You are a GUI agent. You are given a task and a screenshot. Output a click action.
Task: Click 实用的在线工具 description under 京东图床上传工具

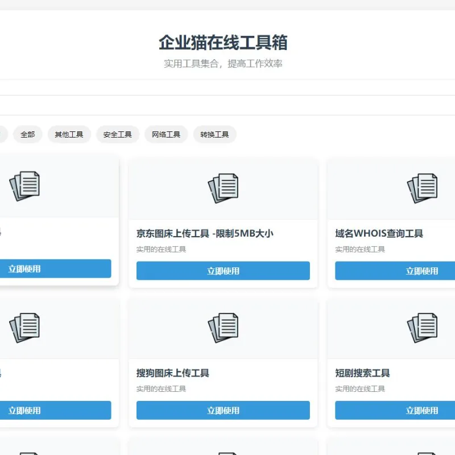click(161, 249)
